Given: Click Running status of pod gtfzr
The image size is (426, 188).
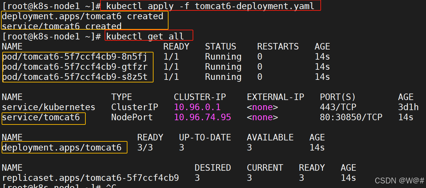Looking at the screenshot, I should [x=223, y=67].
